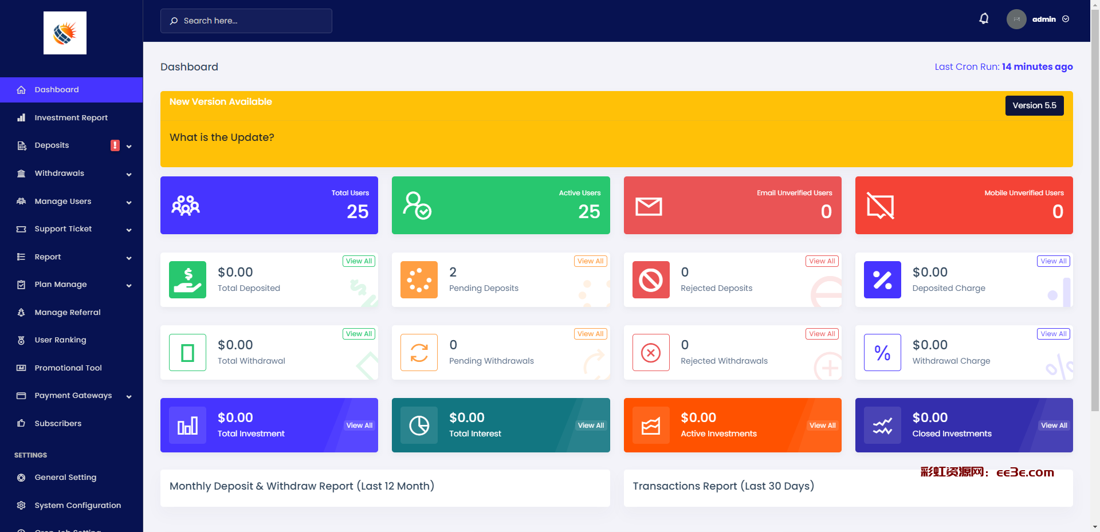Image resolution: width=1100 pixels, height=532 pixels.
Task: Click the Withdrawal Charge percent icon
Action: [882, 352]
